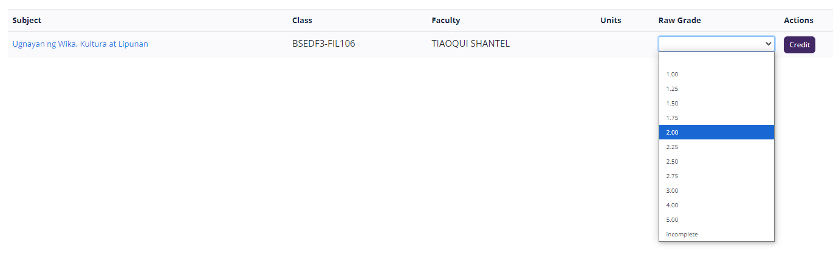Click the Faculty column header
Viewport: 833px width, 257px height.
click(x=445, y=20)
